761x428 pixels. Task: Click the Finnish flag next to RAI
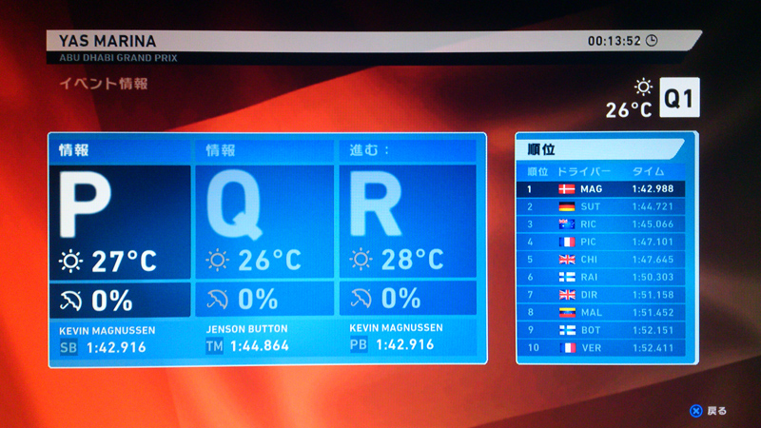566,277
